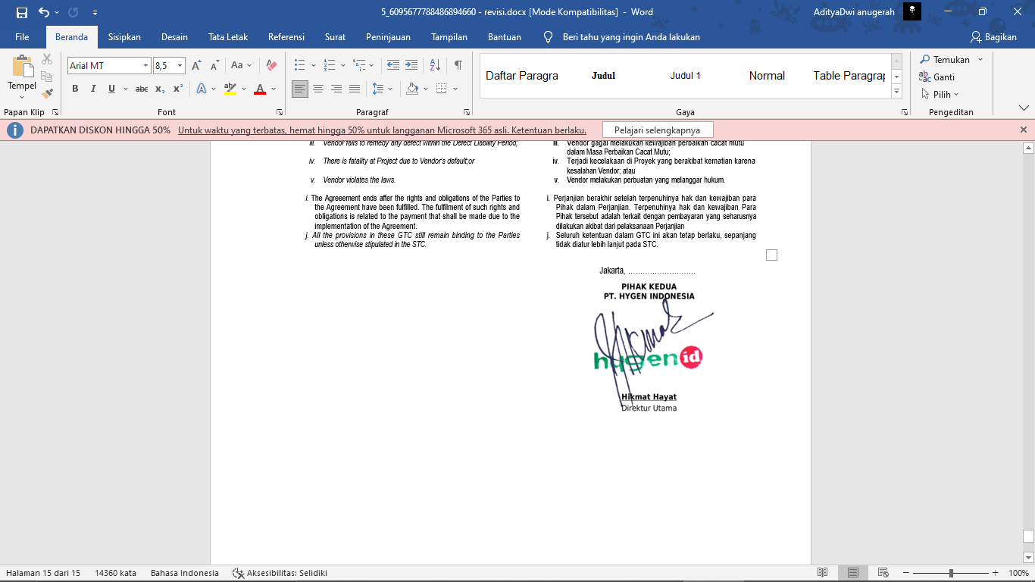Click the zoom slider in status bar
This screenshot has height=582, width=1035.
tap(951, 573)
